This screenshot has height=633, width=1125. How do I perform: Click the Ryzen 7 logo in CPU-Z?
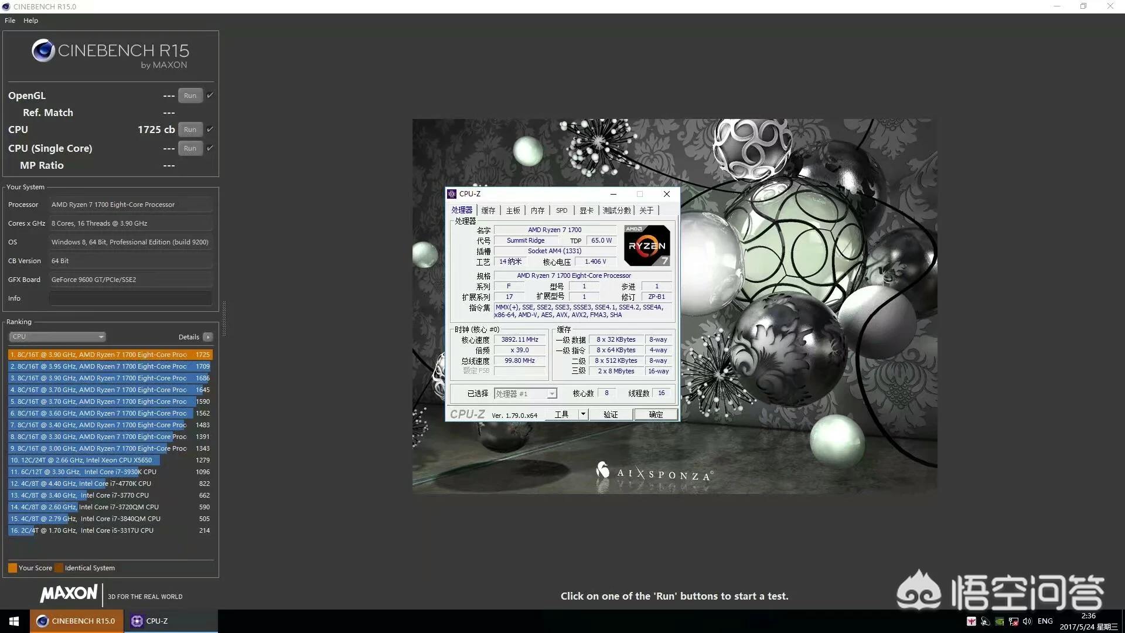(x=647, y=246)
